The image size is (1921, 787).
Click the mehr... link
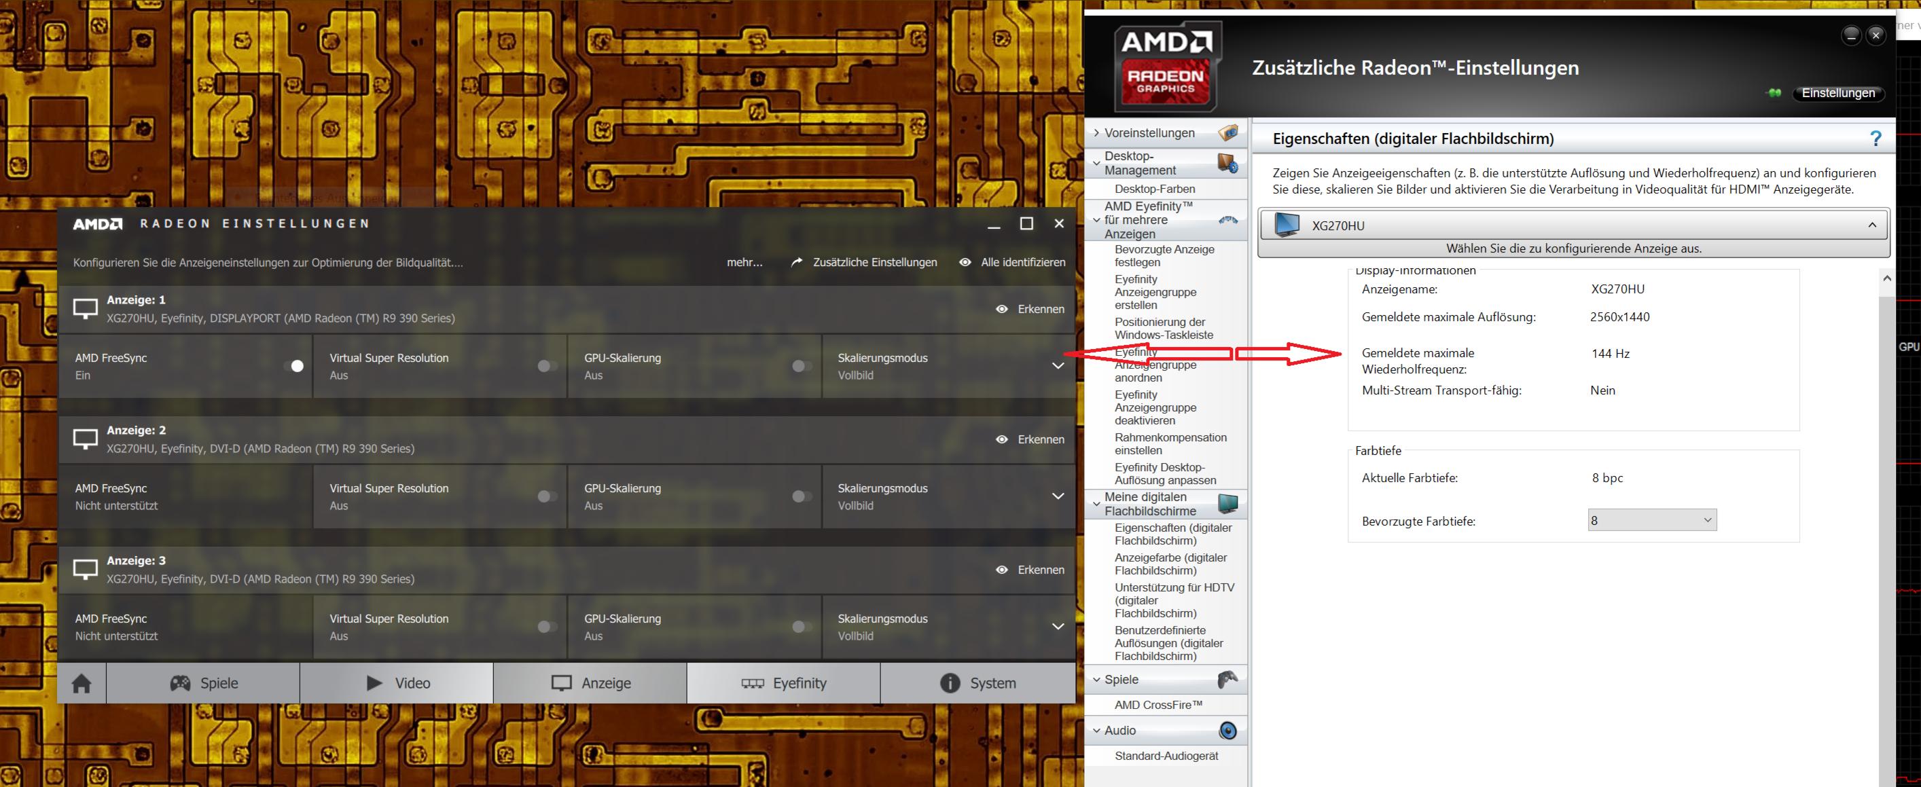[x=744, y=262]
